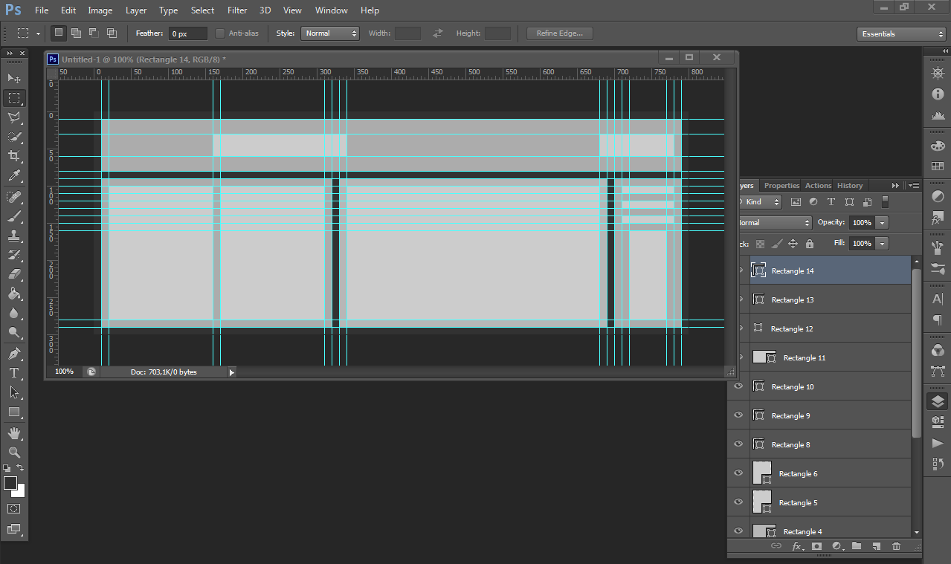
Task: Enable the Anti-alias checkbox
Action: [x=220, y=33]
